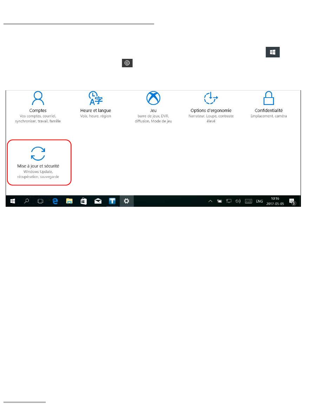Open the touch keyboard icon

coord(249,201)
